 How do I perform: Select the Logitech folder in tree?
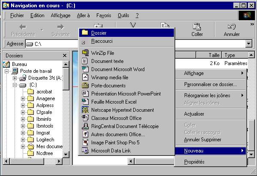tap(46, 140)
